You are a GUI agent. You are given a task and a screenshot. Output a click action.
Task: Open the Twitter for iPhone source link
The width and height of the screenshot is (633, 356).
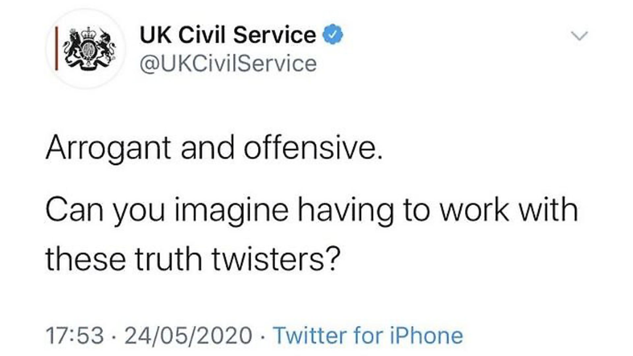pos(368,336)
